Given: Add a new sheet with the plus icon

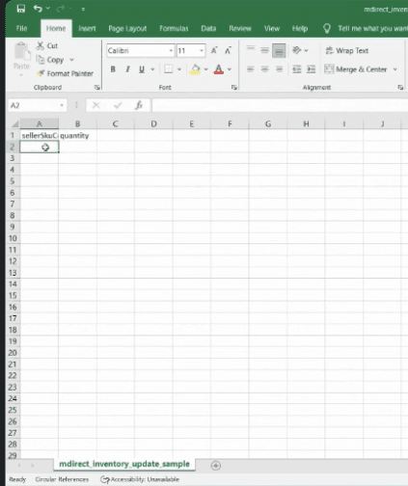Looking at the screenshot, I should pos(216,466).
